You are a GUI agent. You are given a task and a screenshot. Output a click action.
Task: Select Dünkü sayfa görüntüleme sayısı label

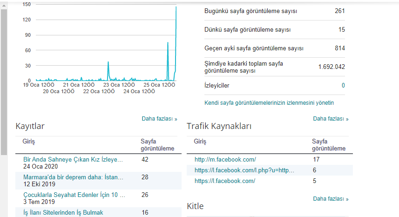point(247,30)
